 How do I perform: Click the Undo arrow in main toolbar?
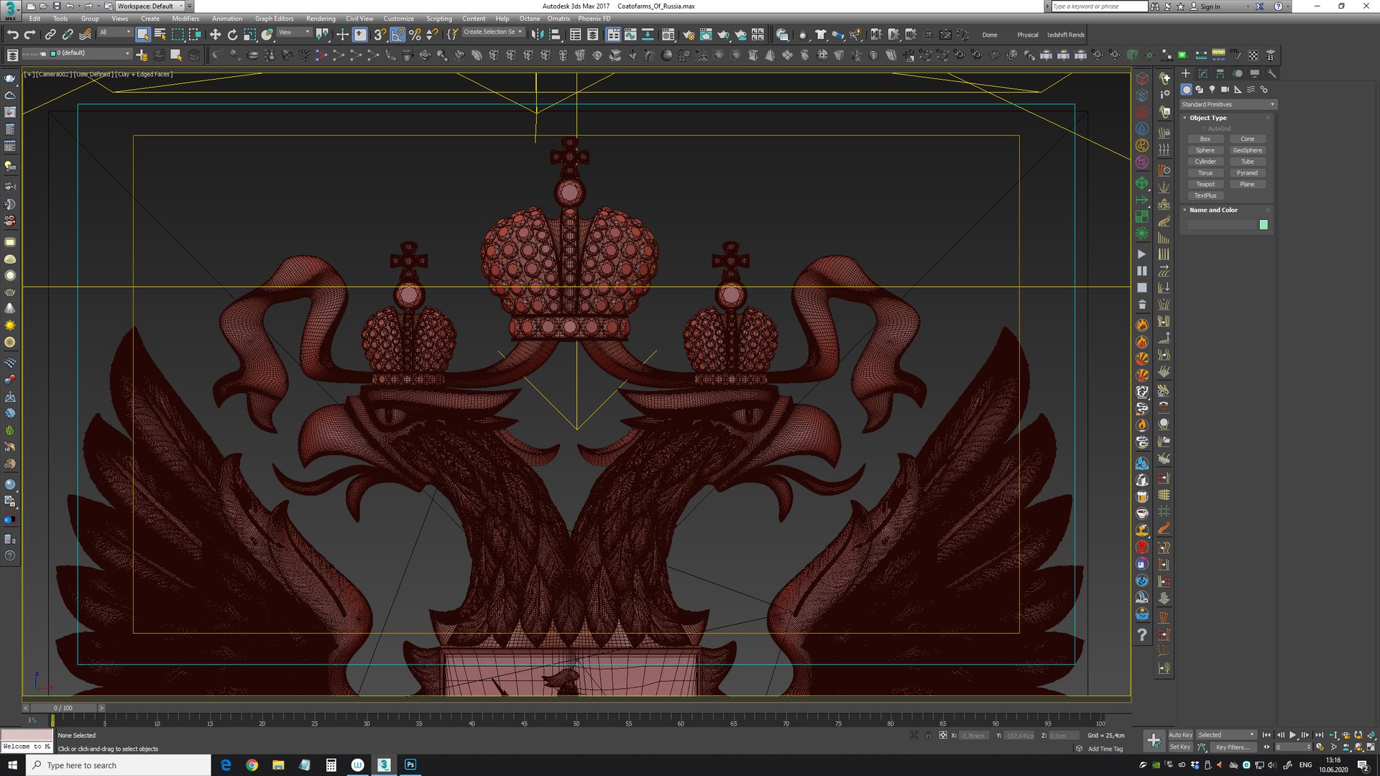click(12, 34)
